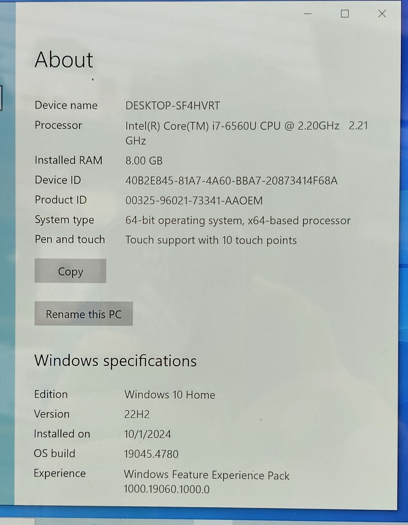Click Touch support with 10 touch points

pyautogui.click(x=211, y=240)
